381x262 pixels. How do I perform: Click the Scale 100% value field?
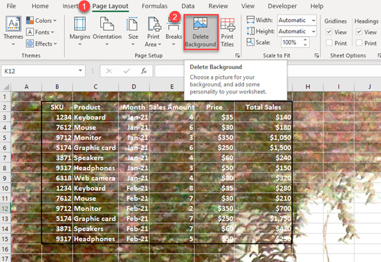tap(292, 42)
